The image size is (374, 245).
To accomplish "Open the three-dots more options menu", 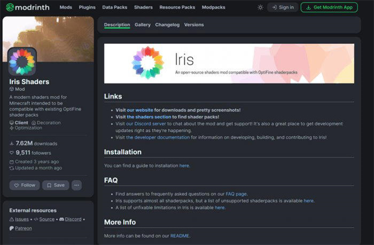I will point(76,185).
